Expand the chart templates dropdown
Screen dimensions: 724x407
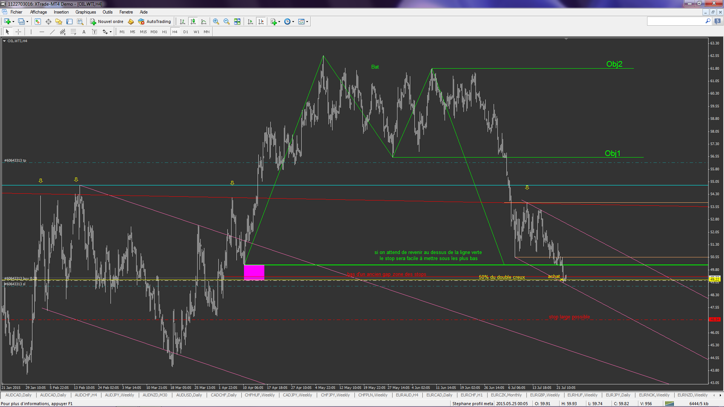(x=303, y=21)
